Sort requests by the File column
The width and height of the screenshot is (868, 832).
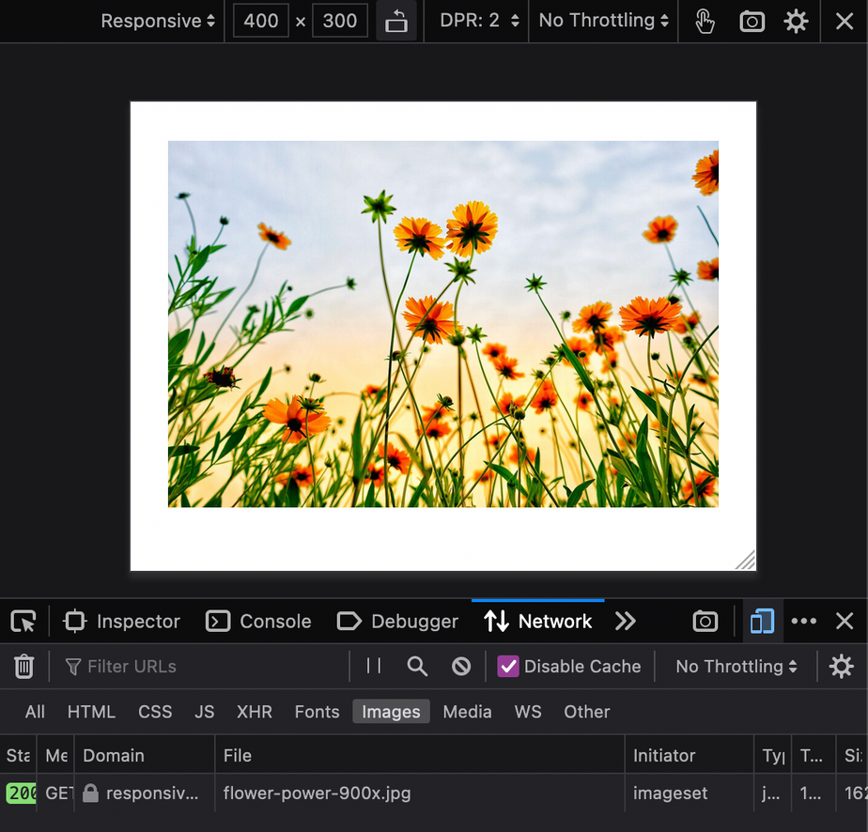[x=237, y=755]
